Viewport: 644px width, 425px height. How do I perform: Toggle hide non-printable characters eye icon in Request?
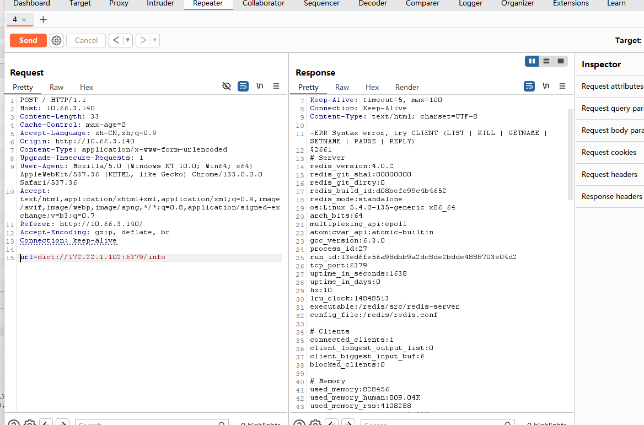tap(226, 86)
